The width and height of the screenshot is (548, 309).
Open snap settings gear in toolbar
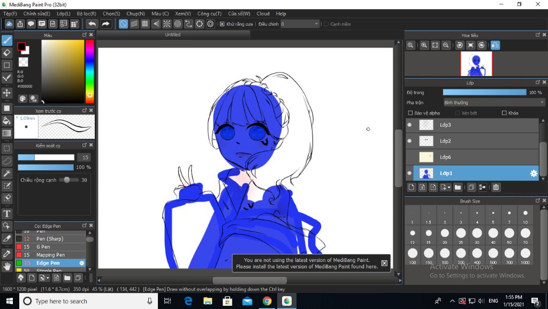pyautogui.click(x=210, y=24)
